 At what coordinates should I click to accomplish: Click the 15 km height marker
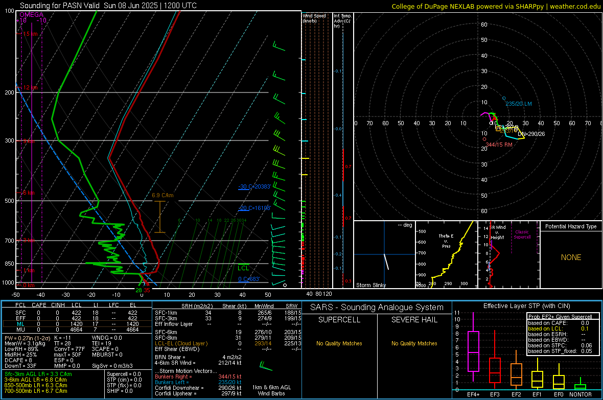30,34
